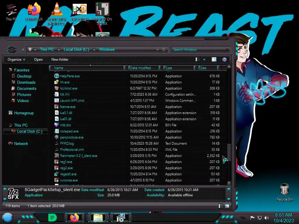Click the notepad.exe icon
This screenshot has height=224, width=299.
point(56,131)
